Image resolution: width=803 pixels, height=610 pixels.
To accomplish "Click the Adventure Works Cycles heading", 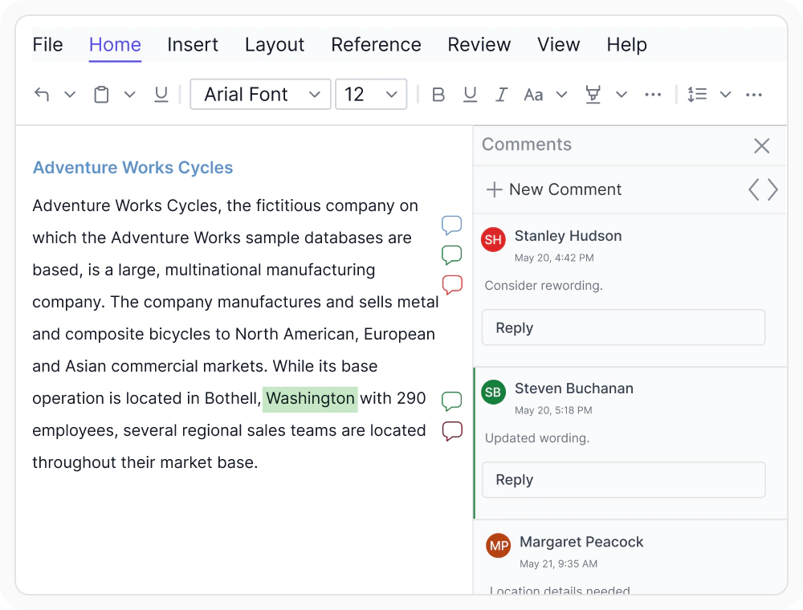I will coord(132,168).
